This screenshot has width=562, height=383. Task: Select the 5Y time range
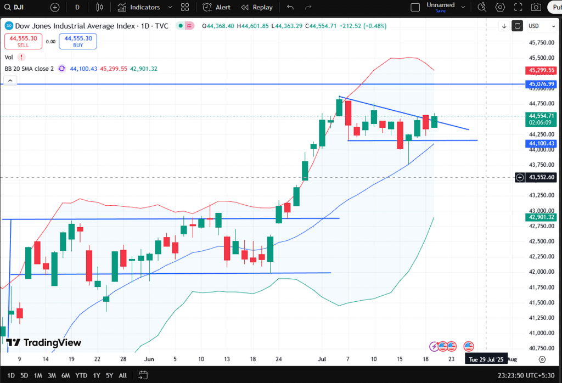[x=109, y=375]
